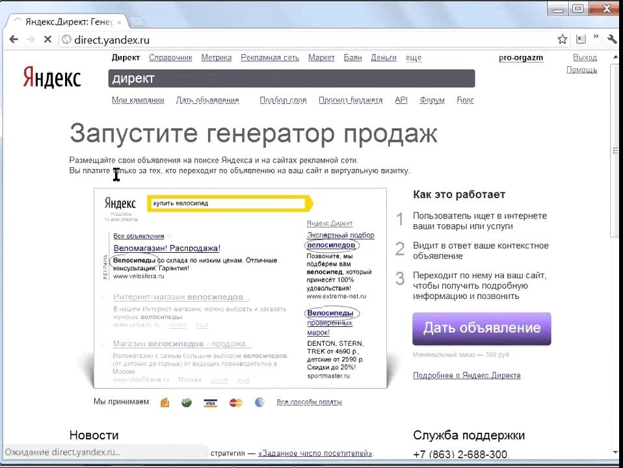This screenshot has height=468, width=623.
Task: Click the support phone number +7 (863) 2-688-300
Action: click(460, 454)
